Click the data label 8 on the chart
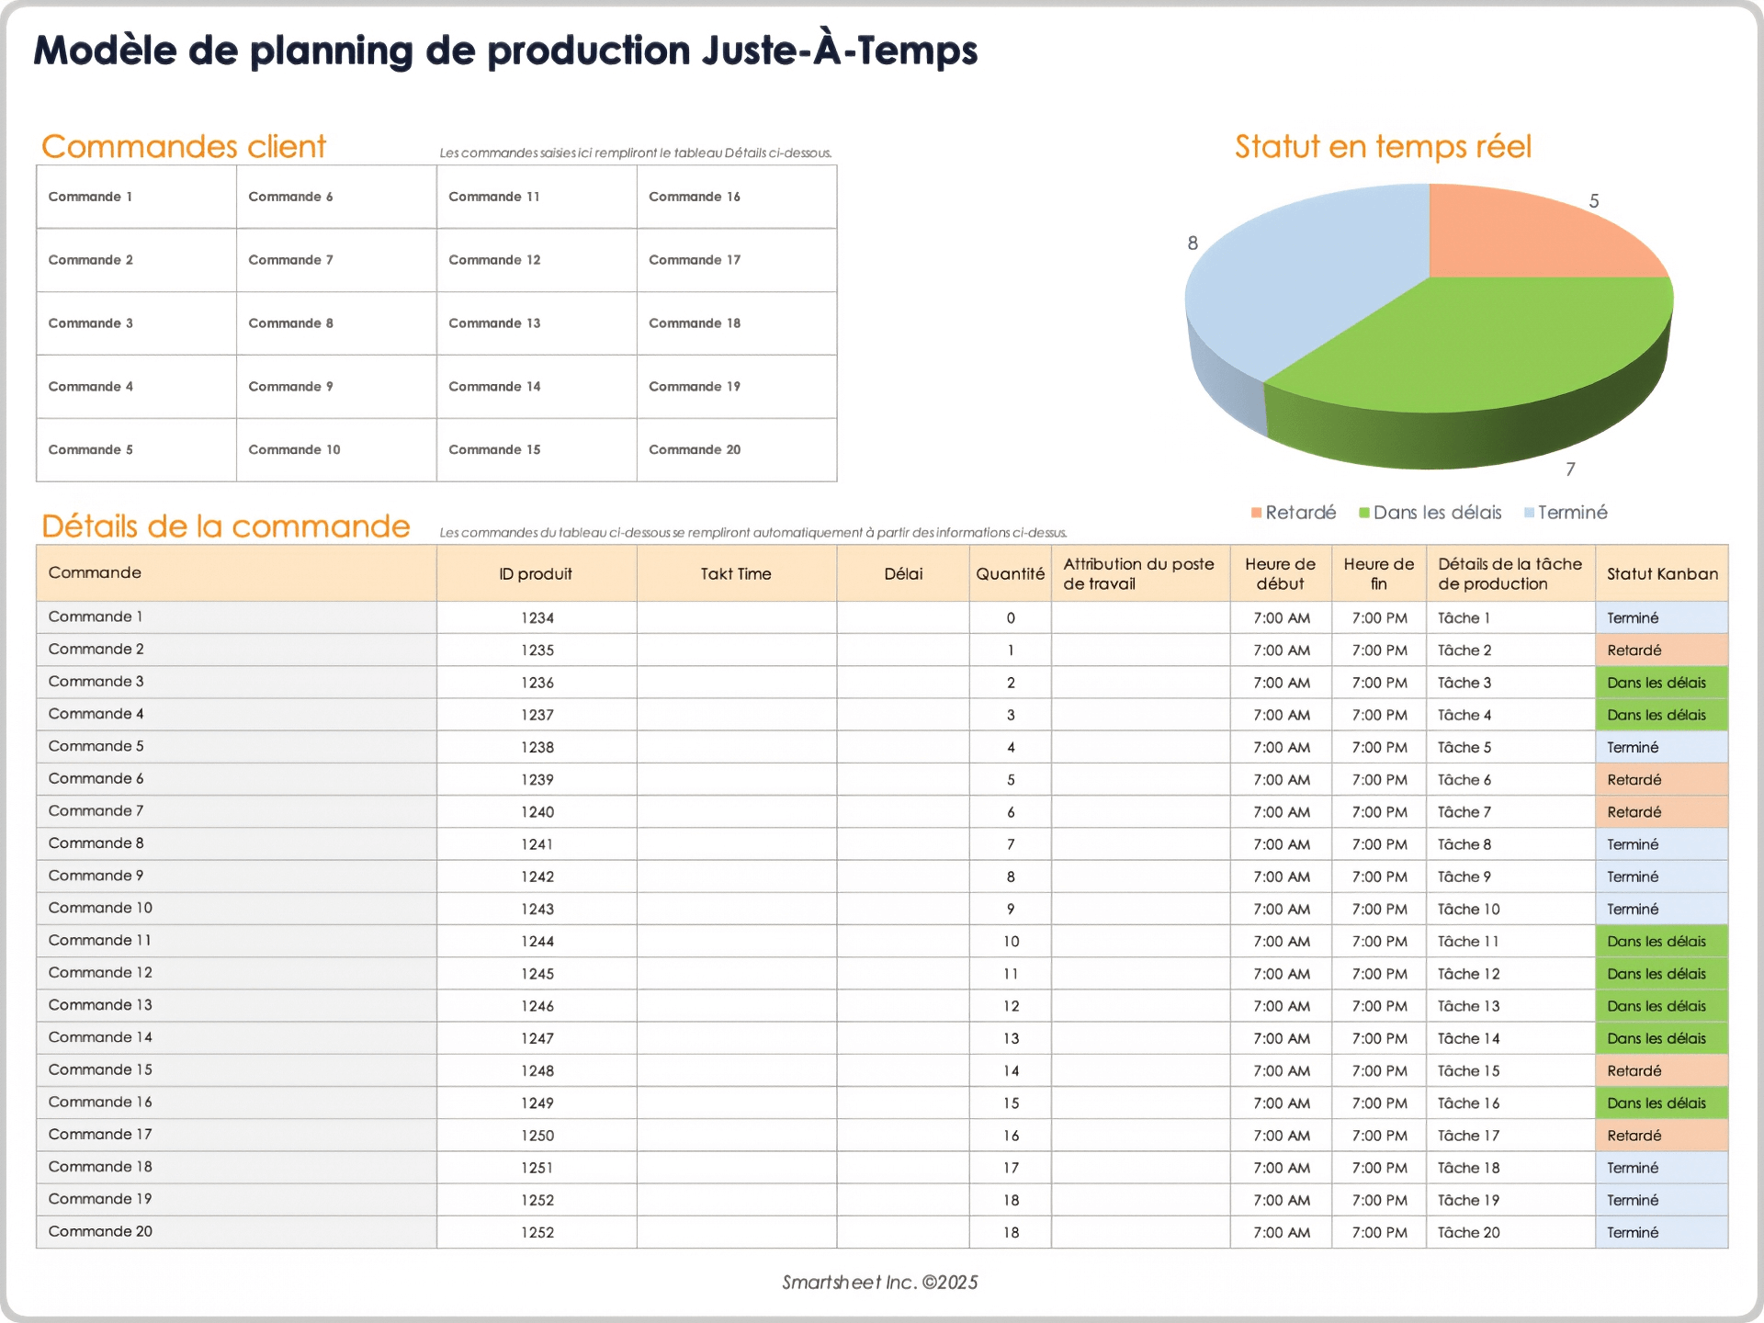 click(x=1193, y=243)
